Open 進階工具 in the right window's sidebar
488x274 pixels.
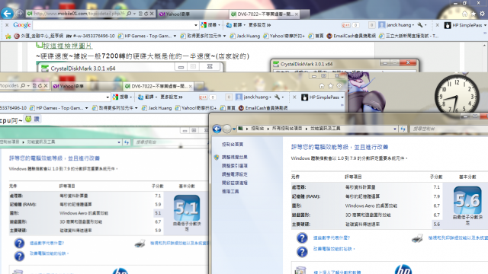[230, 191]
